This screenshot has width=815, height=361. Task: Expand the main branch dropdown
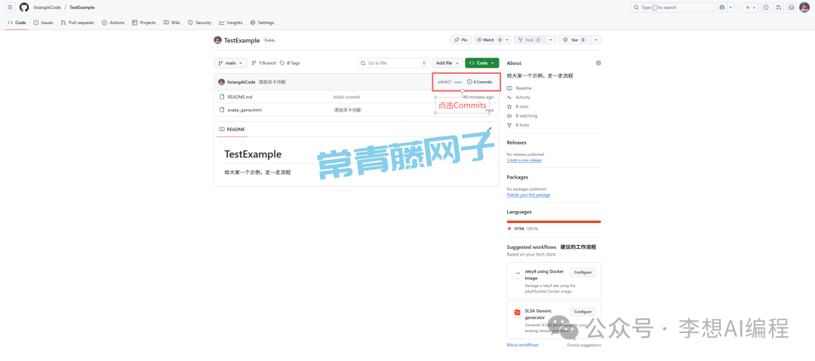230,63
